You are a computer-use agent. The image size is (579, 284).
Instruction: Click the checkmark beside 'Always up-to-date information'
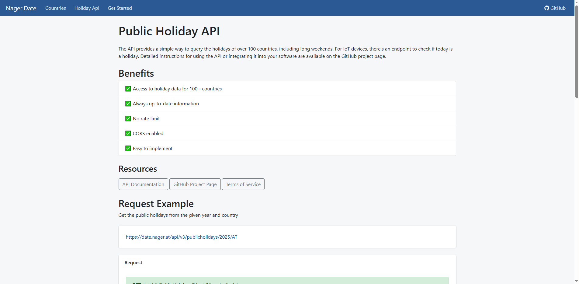click(128, 103)
